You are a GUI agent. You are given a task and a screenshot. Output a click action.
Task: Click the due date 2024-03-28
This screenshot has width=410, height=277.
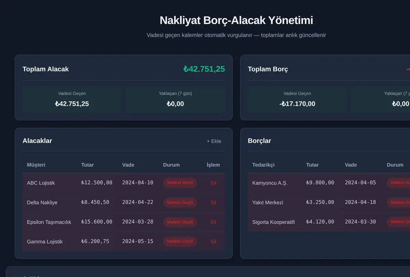[x=138, y=222]
